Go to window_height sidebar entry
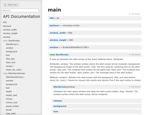The height and width of the screenshot is (115, 153). click(x=10, y=33)
